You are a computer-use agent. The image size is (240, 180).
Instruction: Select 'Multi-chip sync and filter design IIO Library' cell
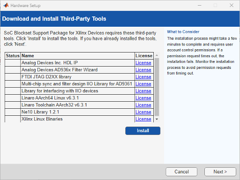pyautogui.click(x=78, y=84)
